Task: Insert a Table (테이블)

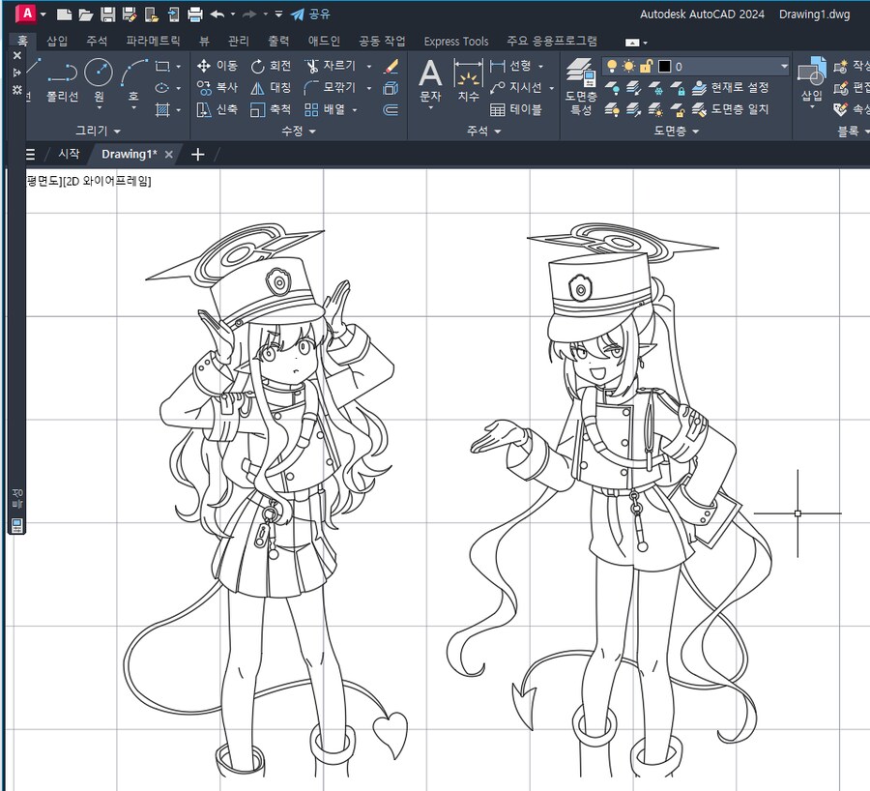Action: 516,110
